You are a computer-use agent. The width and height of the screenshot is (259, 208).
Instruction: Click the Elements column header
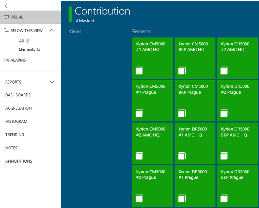click(x=141, y=32)
